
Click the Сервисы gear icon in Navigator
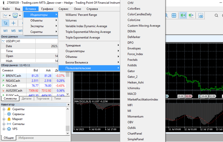pos(9,114)
